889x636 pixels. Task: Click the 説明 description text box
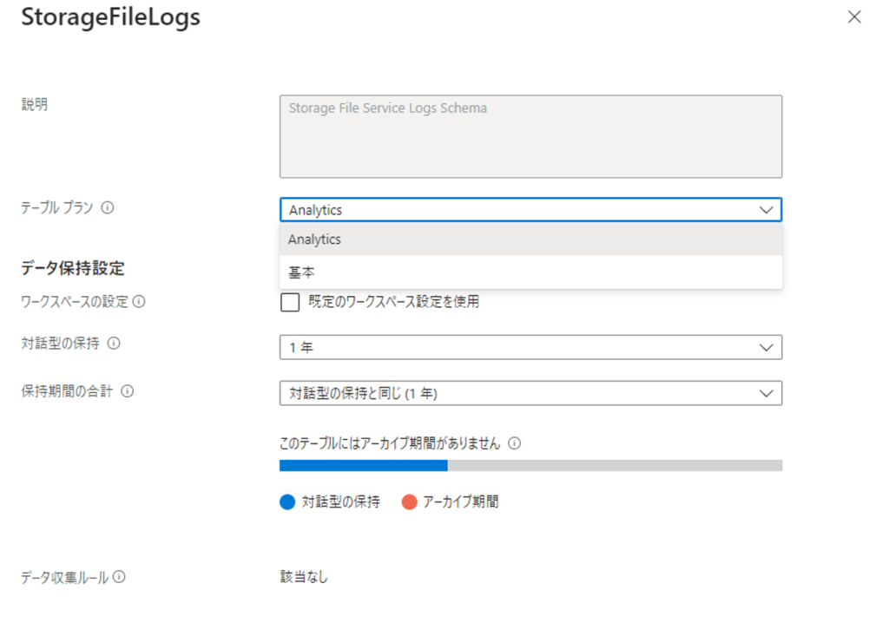click(x=530, y=136)
